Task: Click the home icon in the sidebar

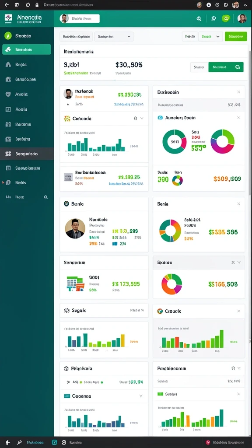Action: coord(8,64)
